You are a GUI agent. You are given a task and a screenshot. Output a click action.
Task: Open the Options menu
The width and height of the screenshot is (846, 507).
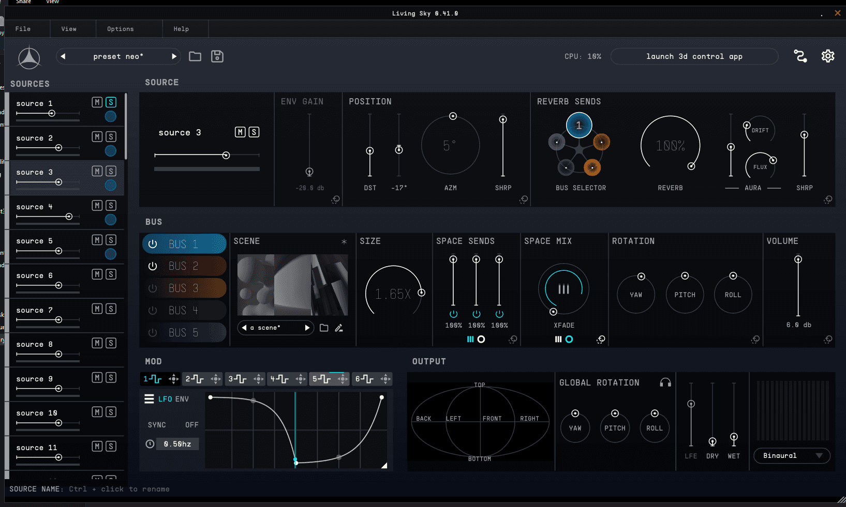(x=121, y=29)
